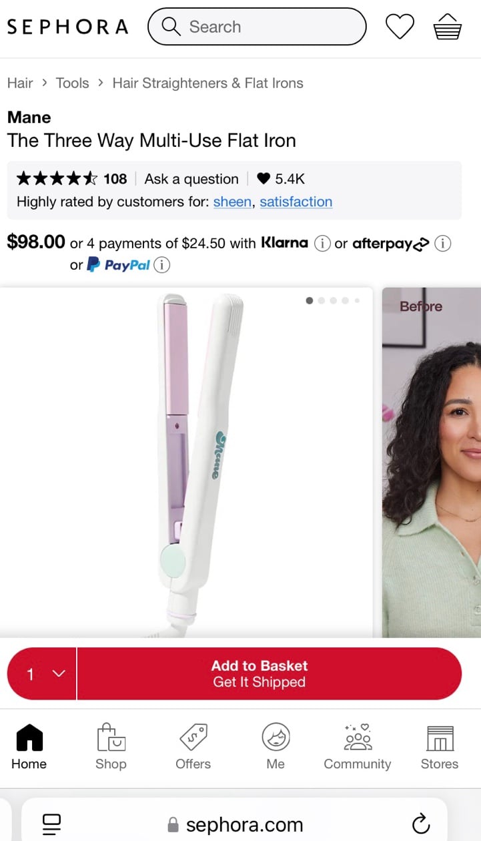
Task: Click the Search input field
Action: 257,27
